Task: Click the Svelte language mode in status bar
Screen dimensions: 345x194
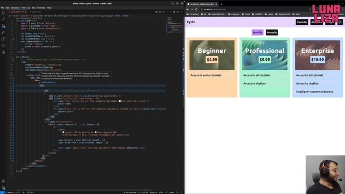Action: click(x=171, y=192)
